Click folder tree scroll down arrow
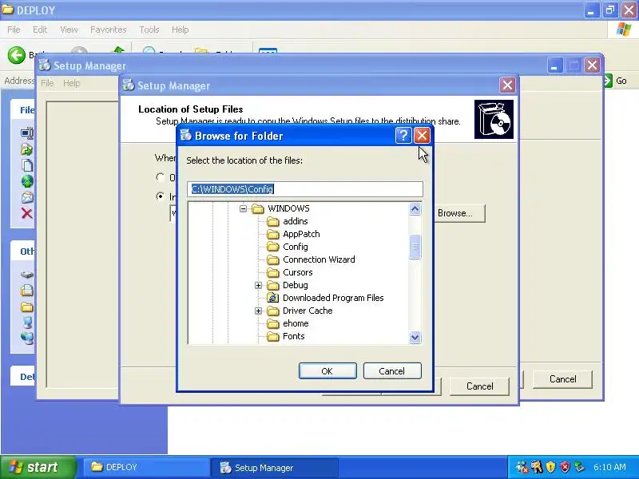This screenshot has width=639, height=479. pos(415,337)
